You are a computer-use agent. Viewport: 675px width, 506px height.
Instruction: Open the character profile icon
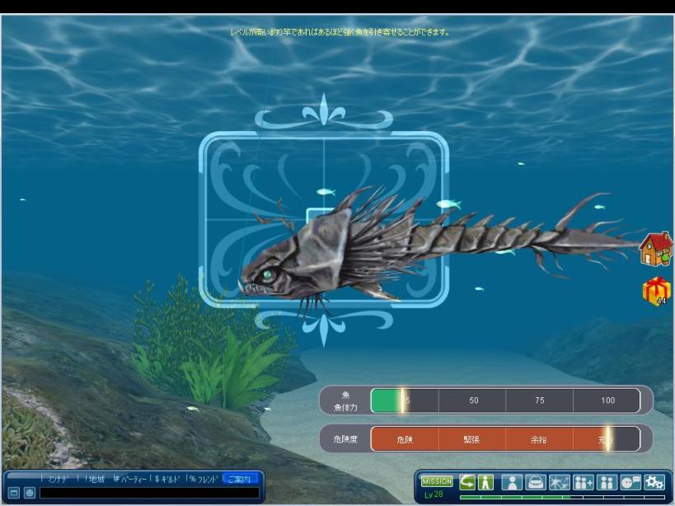pyautogui.click(x=512, y=482)
